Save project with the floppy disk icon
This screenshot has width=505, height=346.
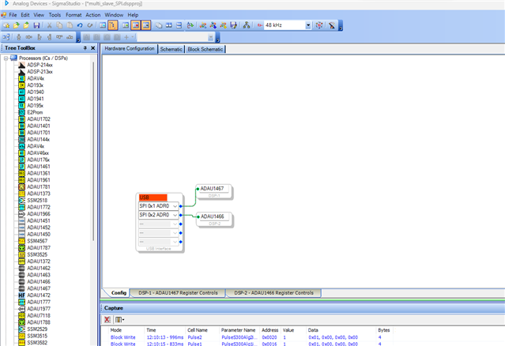[36, 25]
